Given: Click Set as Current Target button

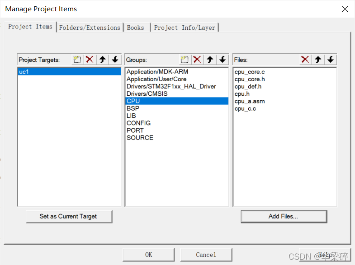Looking at the screenshot, I should click(x=69, y=216).
